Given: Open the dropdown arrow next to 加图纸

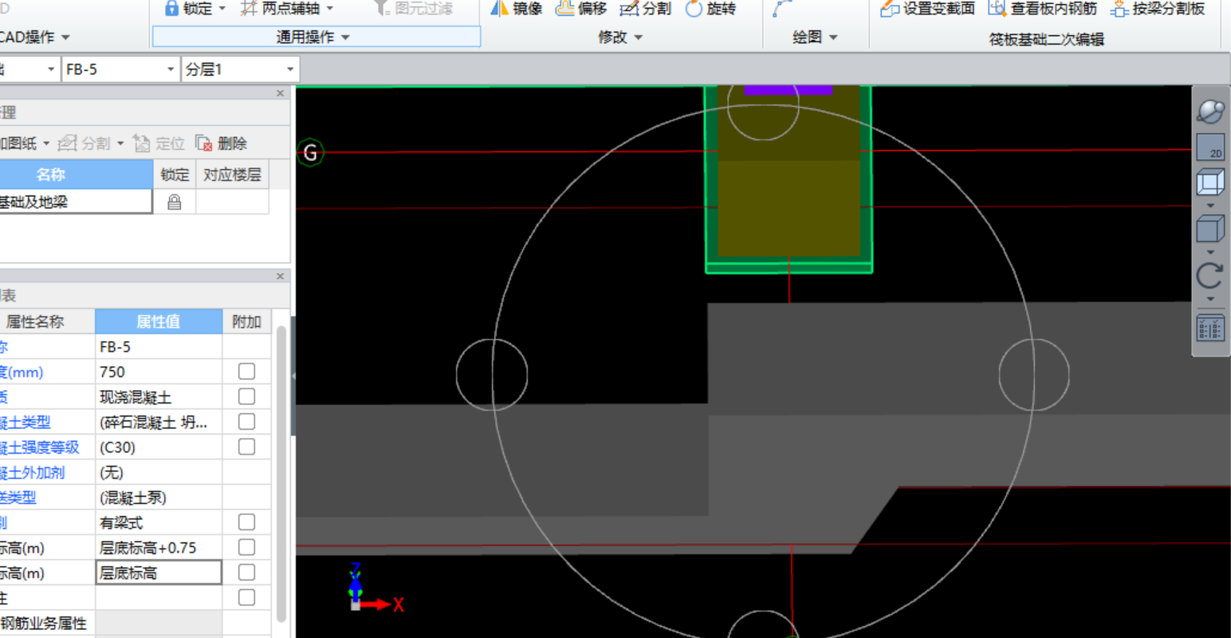Looking at the screenshot, I should coord(46,144).
